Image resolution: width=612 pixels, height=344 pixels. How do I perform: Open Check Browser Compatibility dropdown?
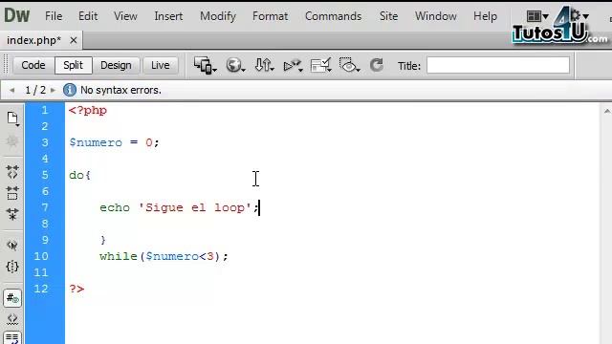[x=321, y=65]
